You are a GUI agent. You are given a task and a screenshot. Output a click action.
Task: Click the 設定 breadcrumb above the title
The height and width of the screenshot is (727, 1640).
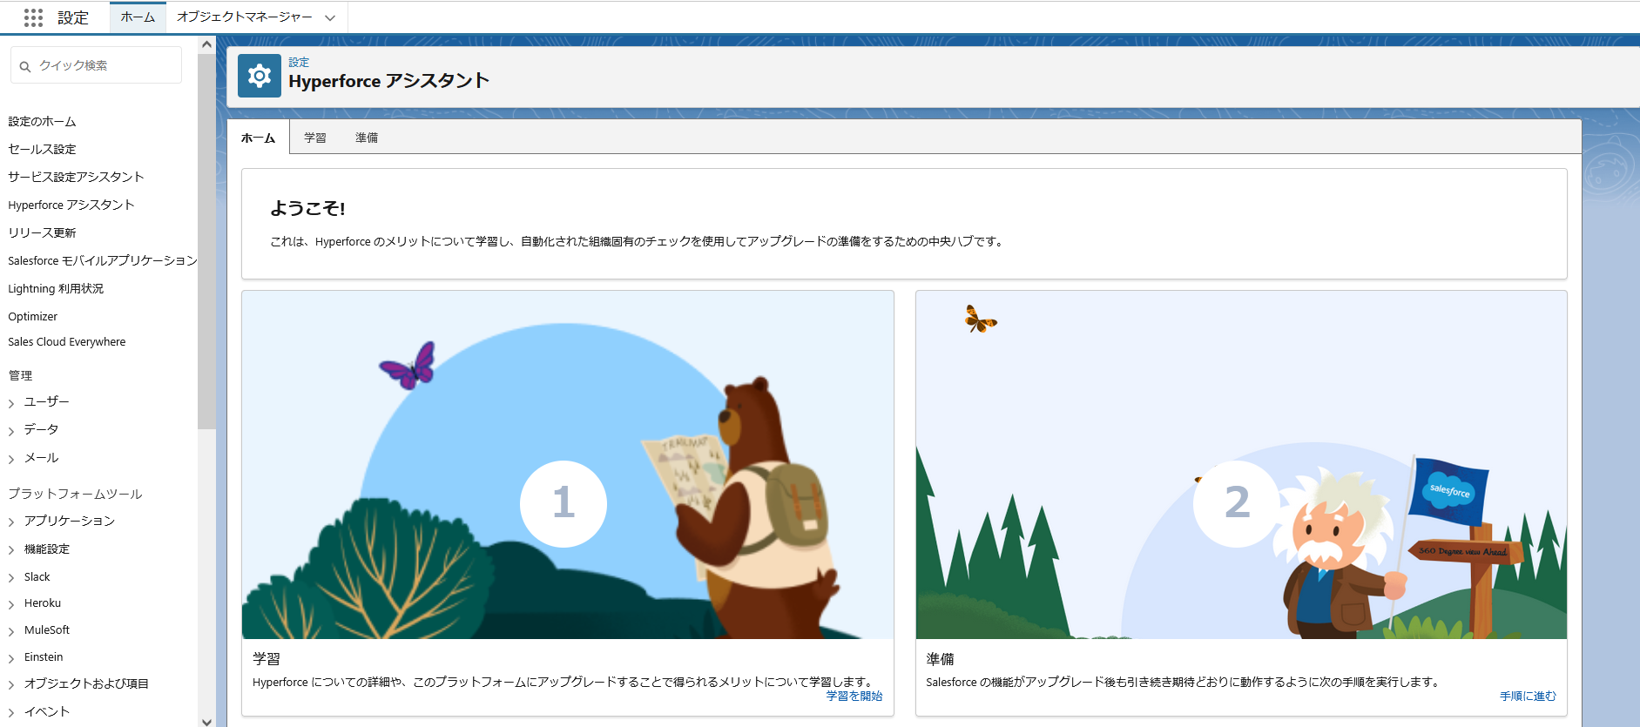click(x=299, y=62)
